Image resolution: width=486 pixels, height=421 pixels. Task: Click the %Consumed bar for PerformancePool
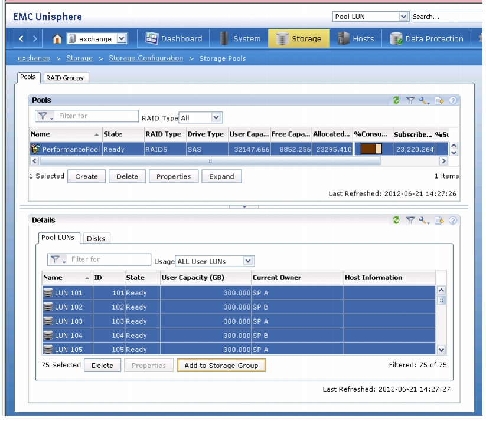(371, 149)
